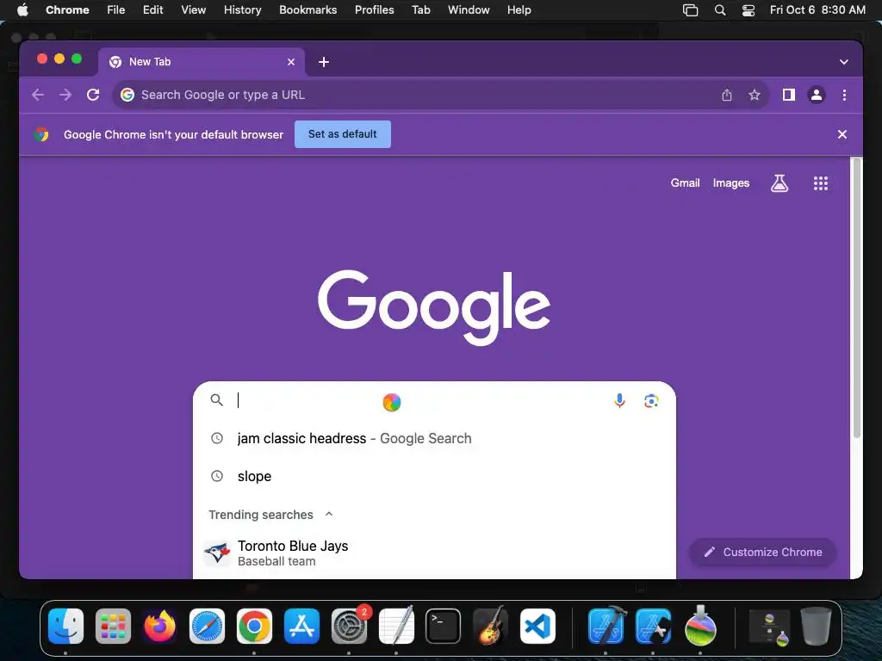Open Chrome's three-dot menu
882x661 pixels.
point(844,95)
